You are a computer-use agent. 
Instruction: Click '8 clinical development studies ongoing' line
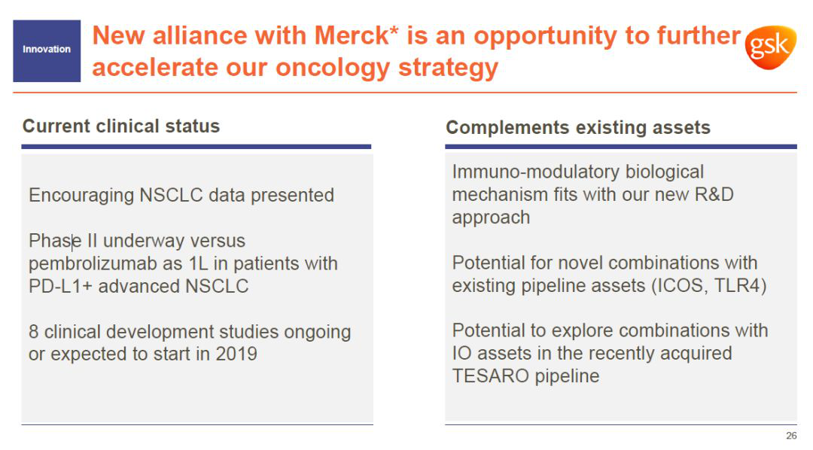tap(190, 332)
